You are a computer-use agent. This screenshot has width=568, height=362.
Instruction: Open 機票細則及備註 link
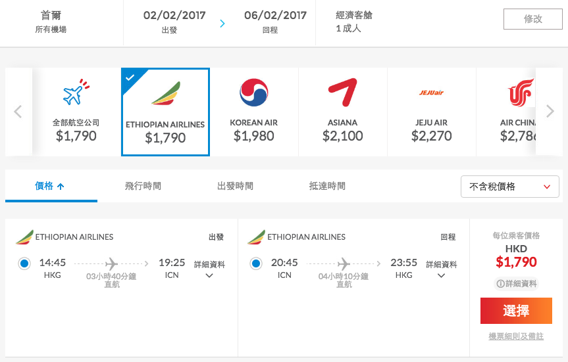(516, 336)
